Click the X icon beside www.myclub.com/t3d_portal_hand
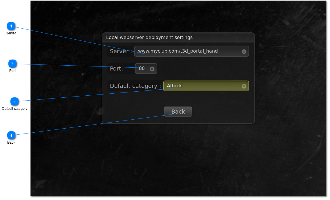The height and width of the screenshot is (200, 330). pos(244,51)
